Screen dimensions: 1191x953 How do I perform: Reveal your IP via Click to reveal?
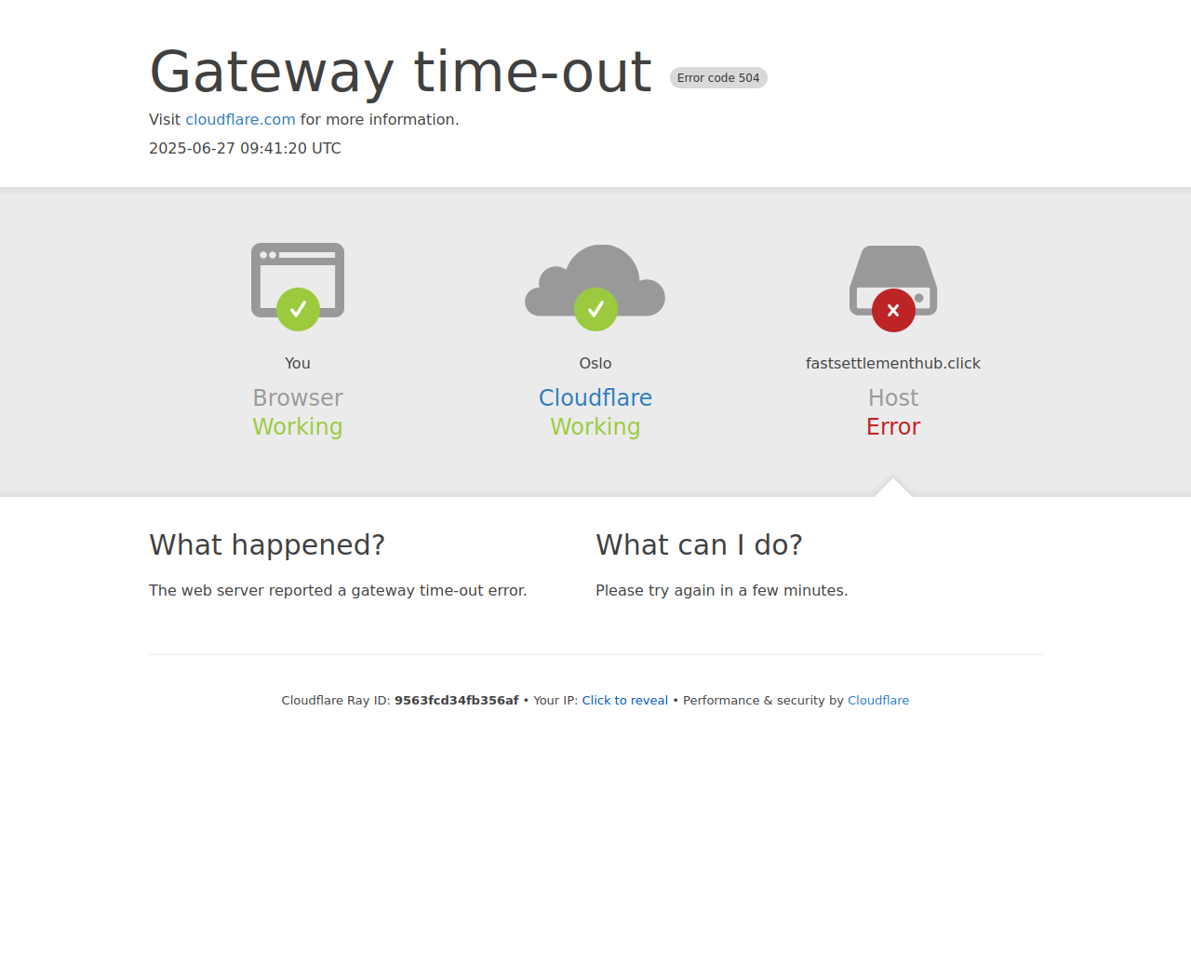click(x=625, y=700)
